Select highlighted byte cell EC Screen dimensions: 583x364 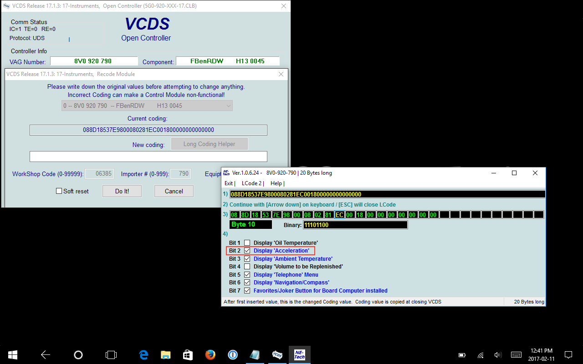pos(339,215)
